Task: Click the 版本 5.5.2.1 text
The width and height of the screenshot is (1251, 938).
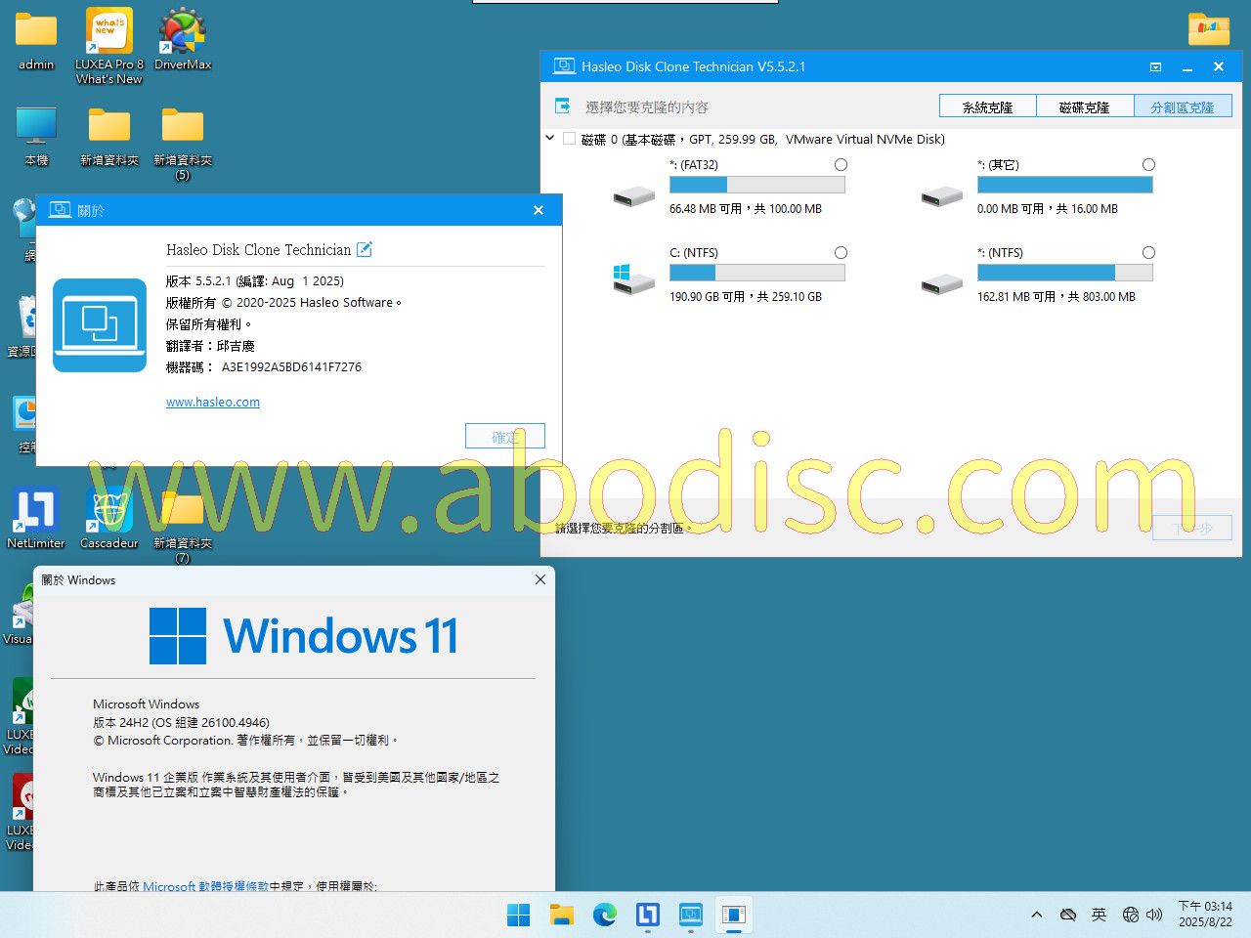Action: coord(255,281)
